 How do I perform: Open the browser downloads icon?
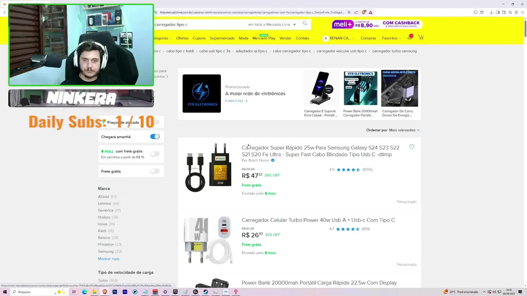[x=492, y=12]
